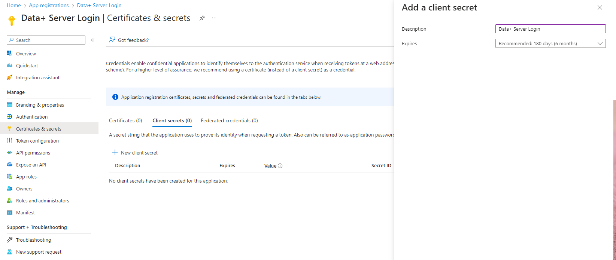The height and width of the screenshot is (260, 616).
Task: Click the API permissions icon
Action: click(9, 153)
